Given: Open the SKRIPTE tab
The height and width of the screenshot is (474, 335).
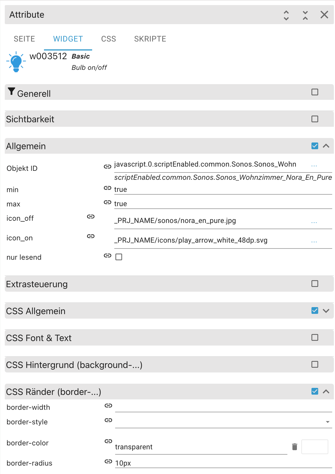Looking at the screenshot, I should [150, 39].
